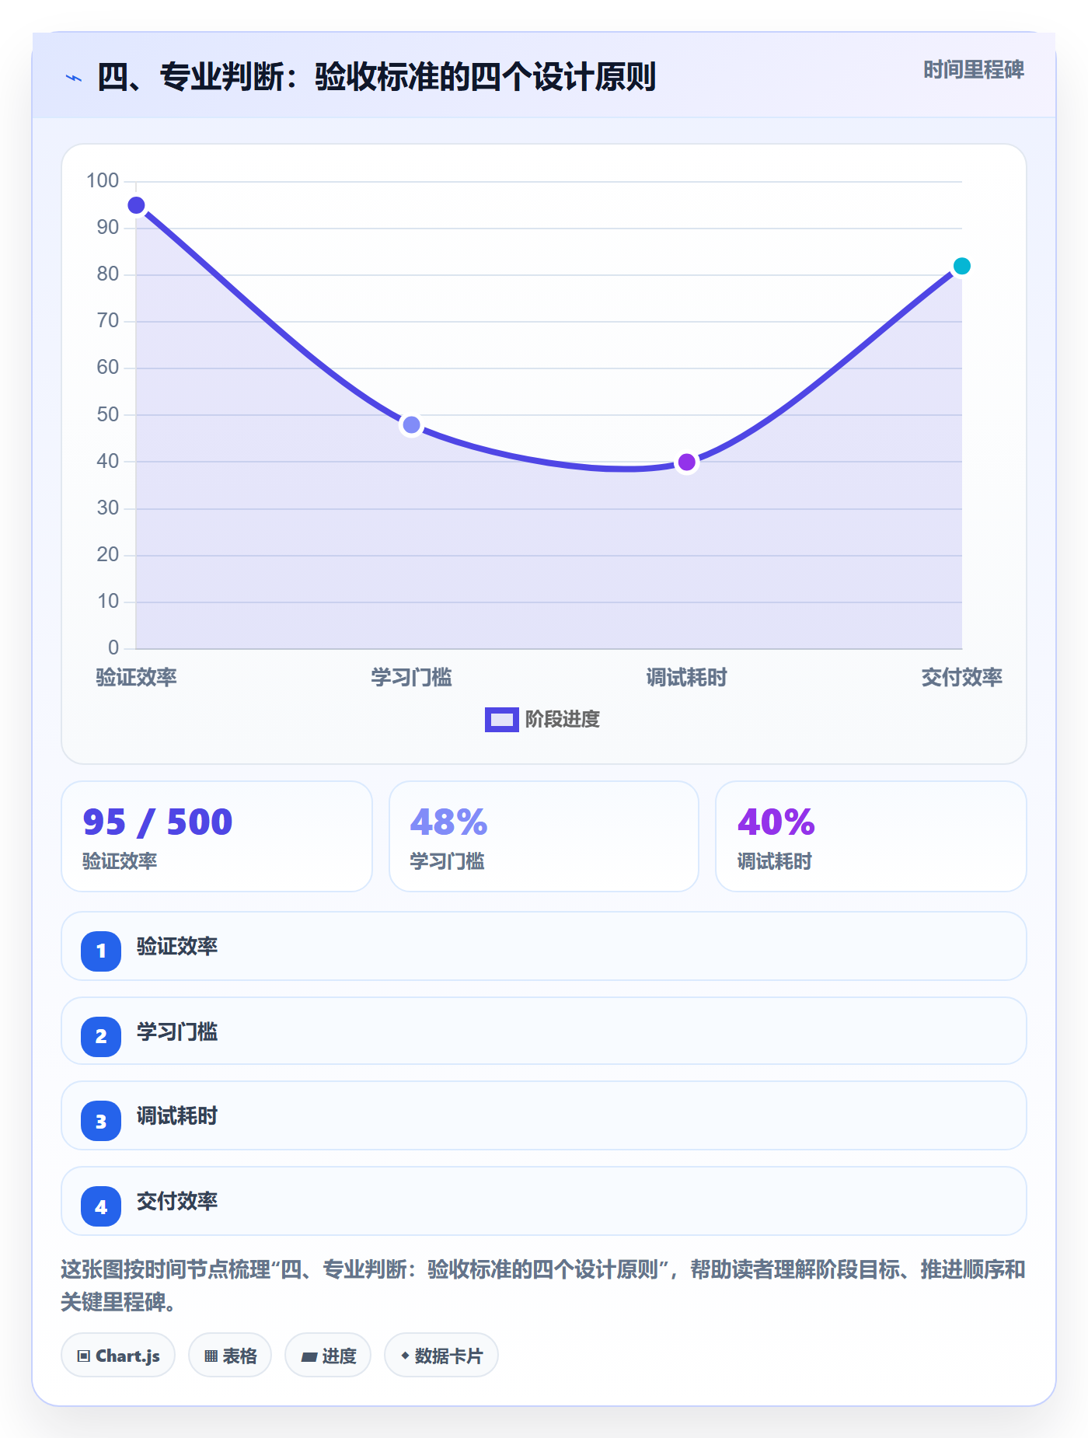Click the 50 y-axis value
The height and width of the screenshot is (1438, 1088).
[x=108, y=414]
